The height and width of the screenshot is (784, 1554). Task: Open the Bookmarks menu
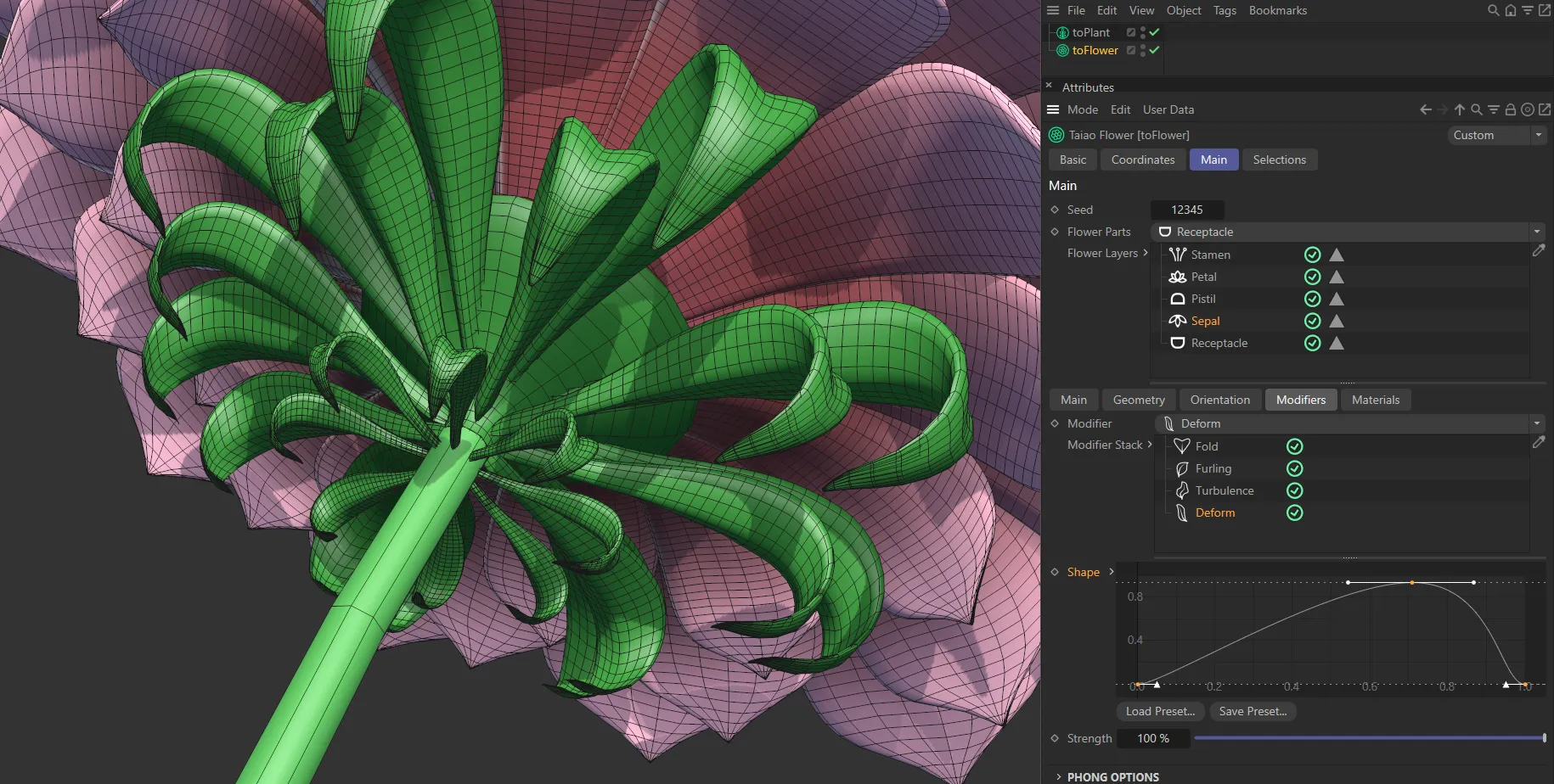click(x=1277, y=10)
